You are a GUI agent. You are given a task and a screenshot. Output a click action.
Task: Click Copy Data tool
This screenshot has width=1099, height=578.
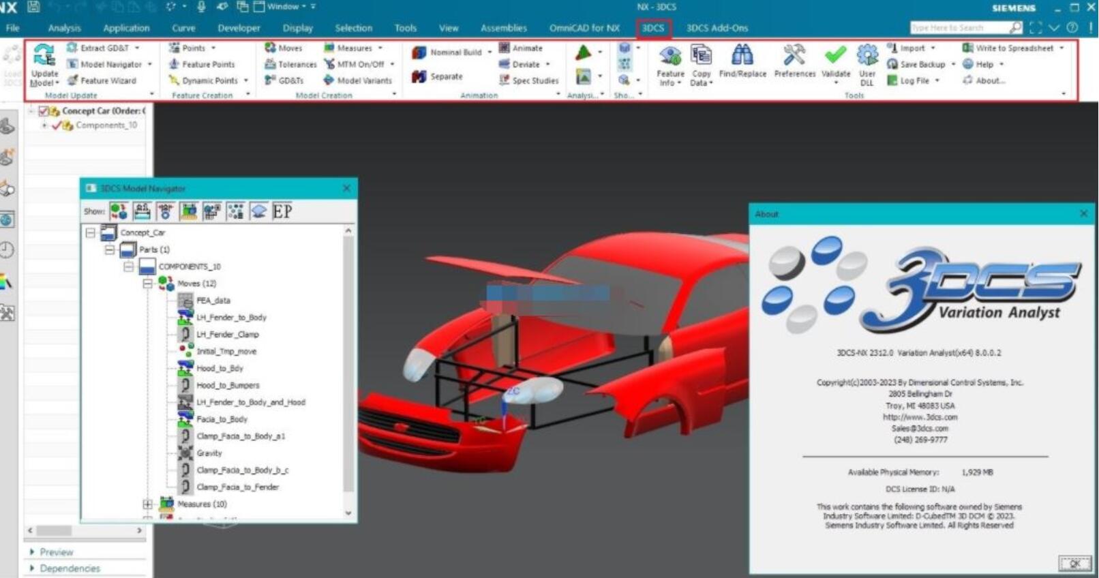[x=701, y=65]
